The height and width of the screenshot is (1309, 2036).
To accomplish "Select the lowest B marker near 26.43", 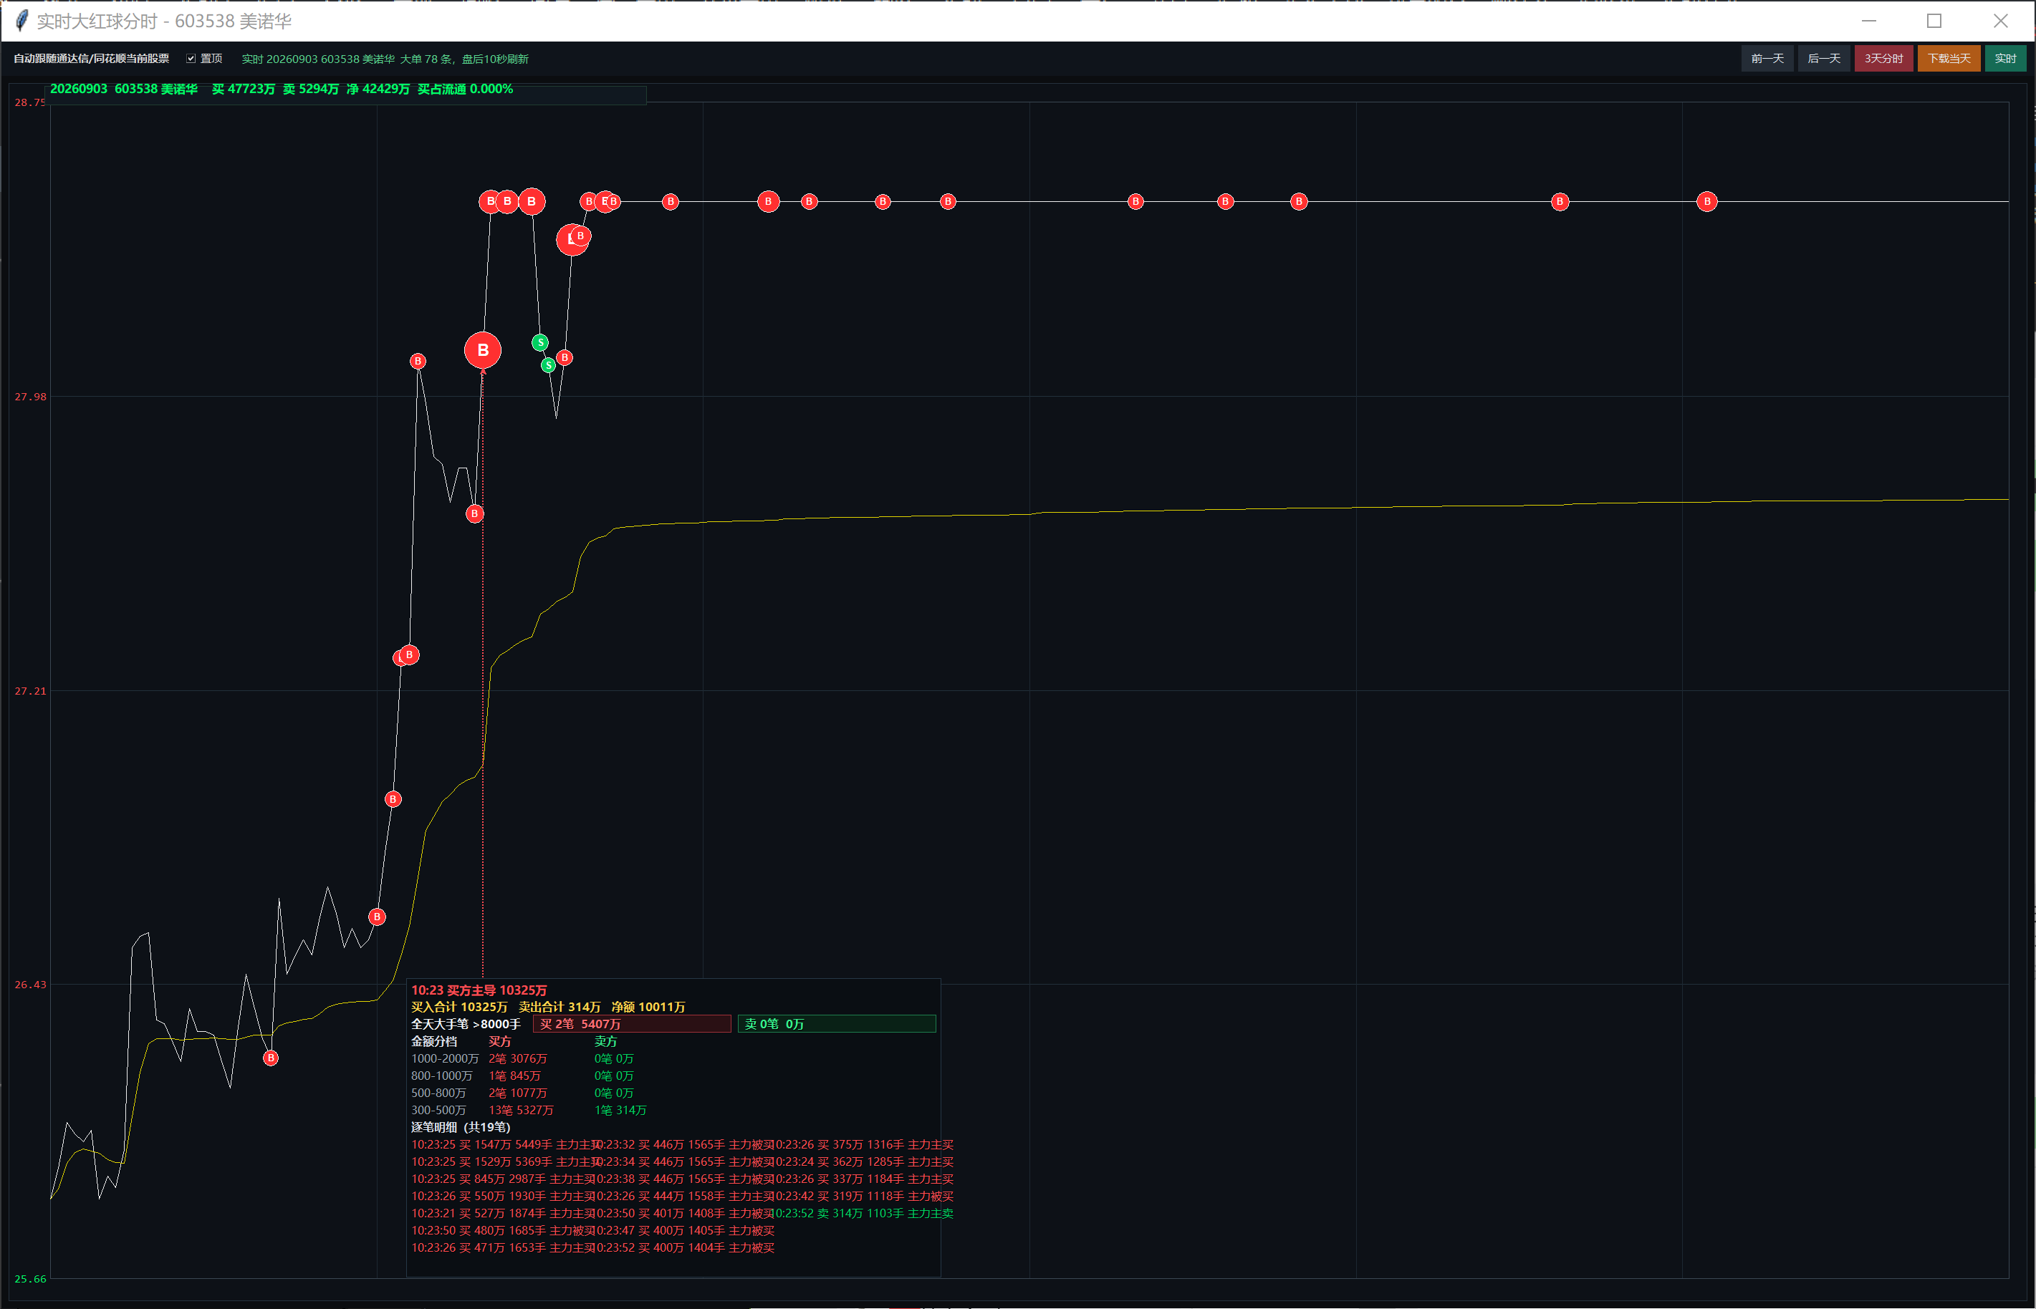I will [x=270, y=1058].
